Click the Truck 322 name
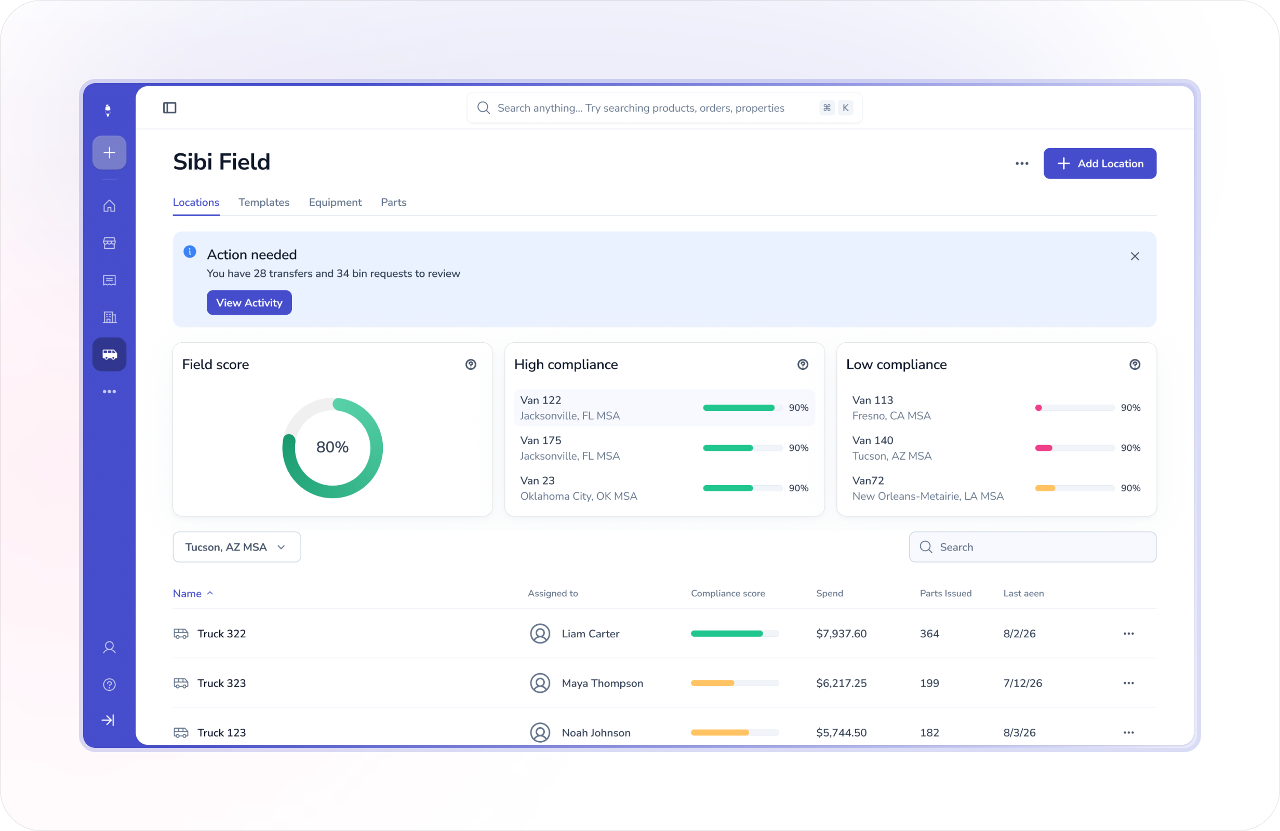 point(221,634)
